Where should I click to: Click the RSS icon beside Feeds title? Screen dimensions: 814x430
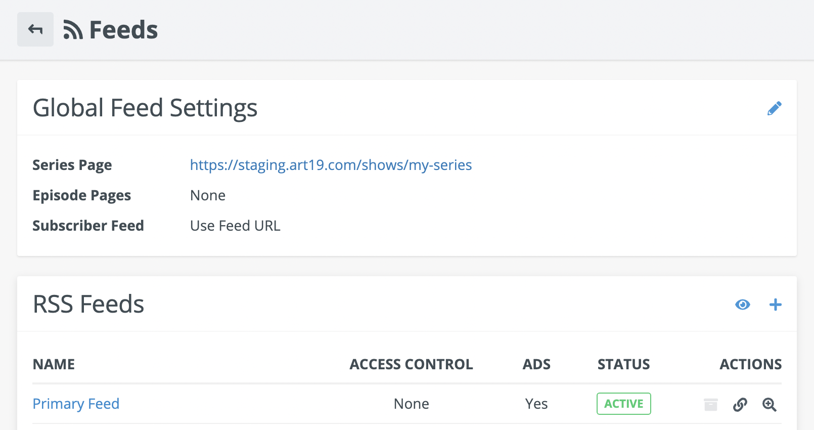pos(73,30)
